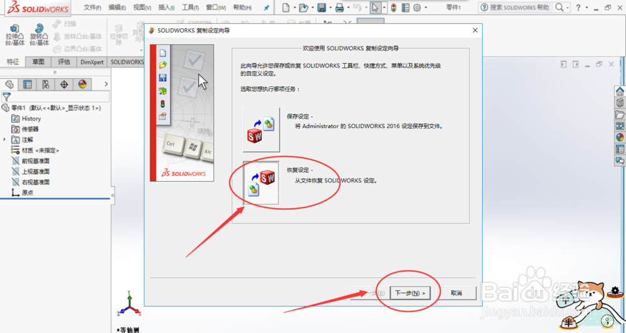Open the 帮助(H) menu

[x=242, y=7]
